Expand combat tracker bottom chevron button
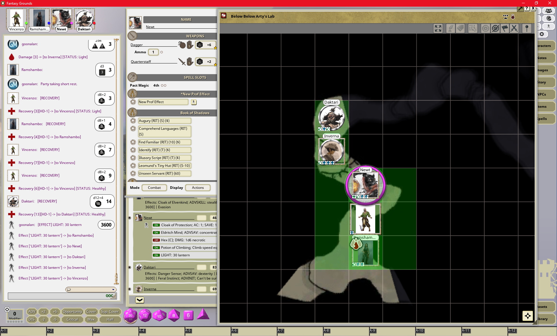This screenshot has height=336, width=557. click(140, 300)
